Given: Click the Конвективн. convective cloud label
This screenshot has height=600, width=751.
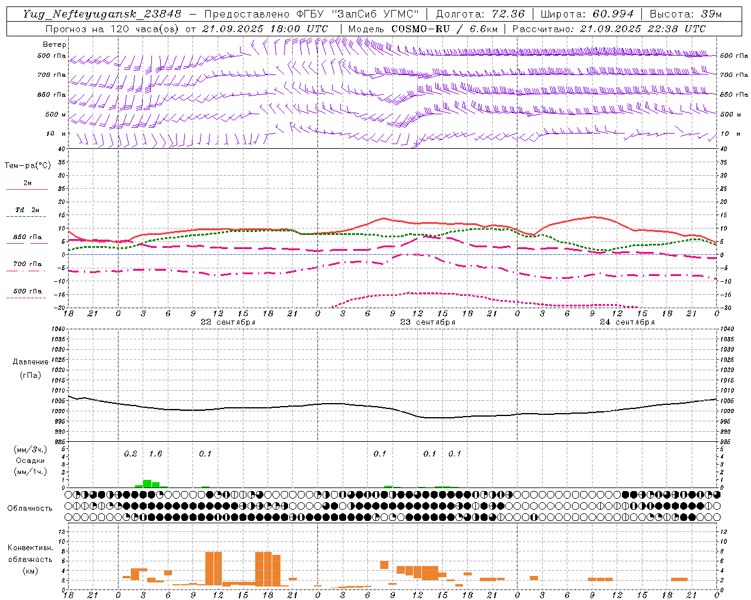Looking at the screenshot, I should click(30, 548).
